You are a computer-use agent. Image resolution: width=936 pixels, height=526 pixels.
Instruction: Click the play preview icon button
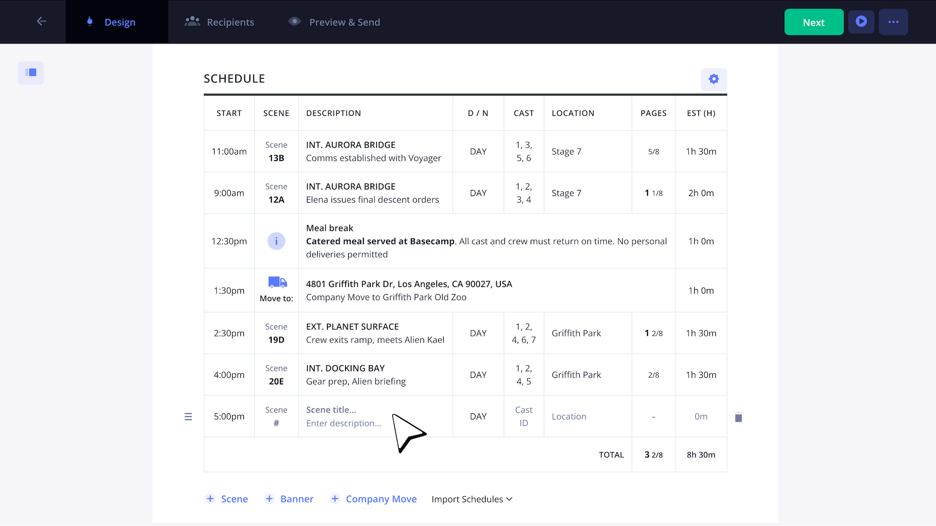pyautogui.click(x=861, y=22)
